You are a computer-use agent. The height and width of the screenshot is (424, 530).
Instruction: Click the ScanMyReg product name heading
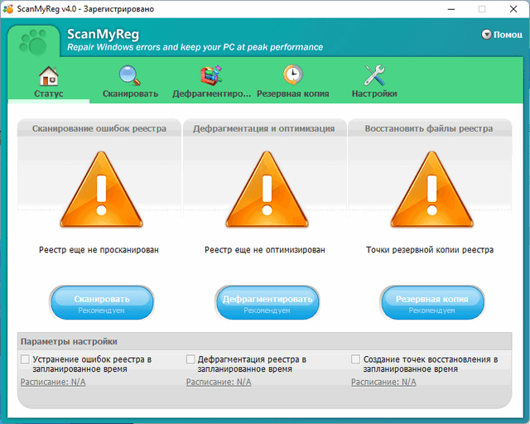103,34
